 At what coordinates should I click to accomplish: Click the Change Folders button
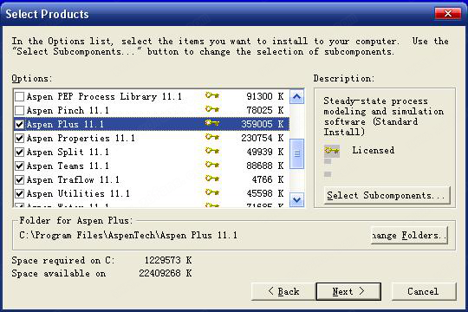[x=409, y=235]
